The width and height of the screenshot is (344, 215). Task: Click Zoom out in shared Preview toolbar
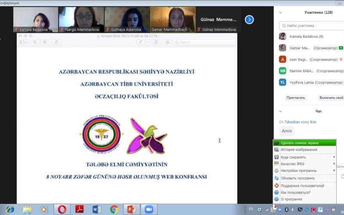point(35,42)
